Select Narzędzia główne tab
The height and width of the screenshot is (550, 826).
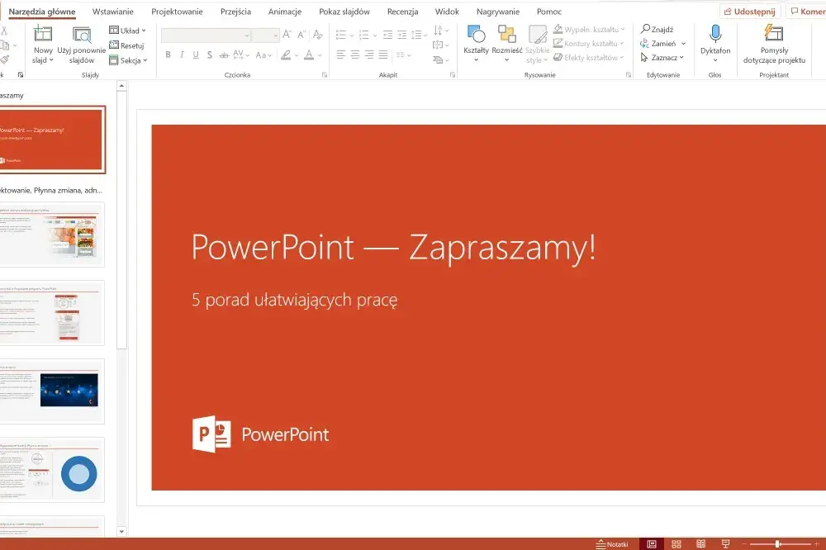[x=41, y=12]
